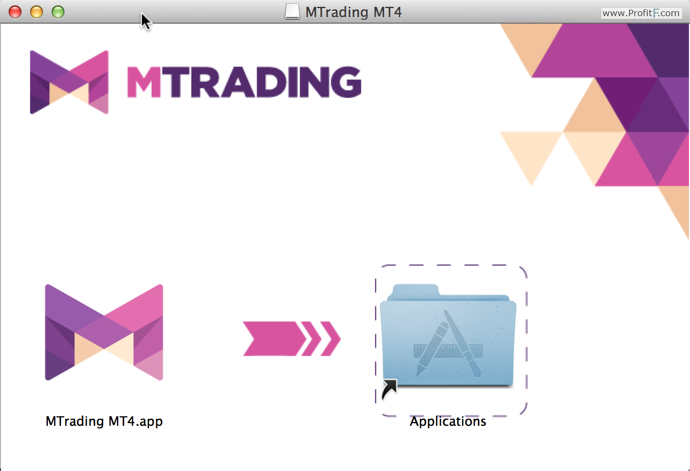Image resolution: width=690 pixels, height=471 pixels.
Task: Select the MTrading MT4.app icon
Action: pos(104,332)
